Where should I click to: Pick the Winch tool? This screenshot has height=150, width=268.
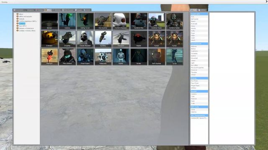click(x=199, y=40)
